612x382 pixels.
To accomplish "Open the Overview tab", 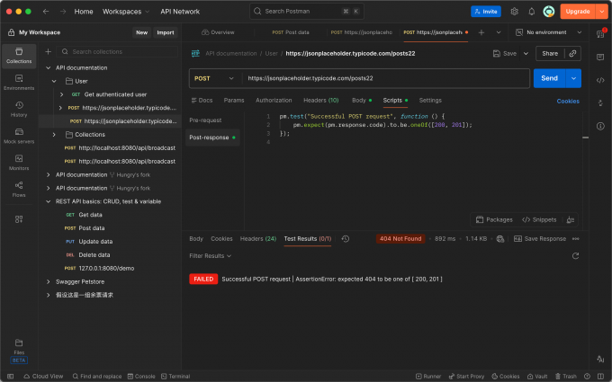I will pos(218,32).
